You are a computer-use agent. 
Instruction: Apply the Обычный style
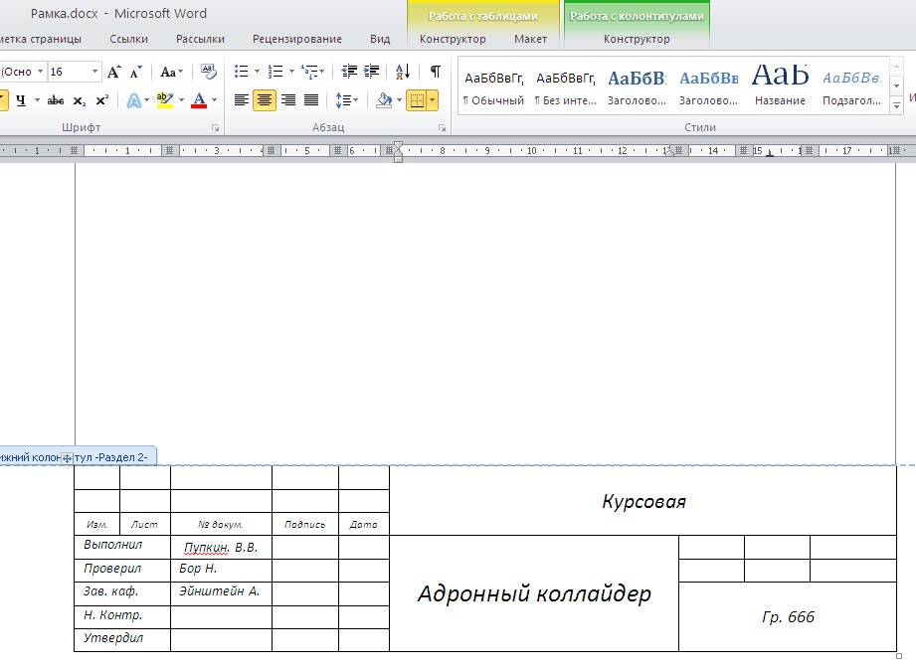tap(493, 85)
